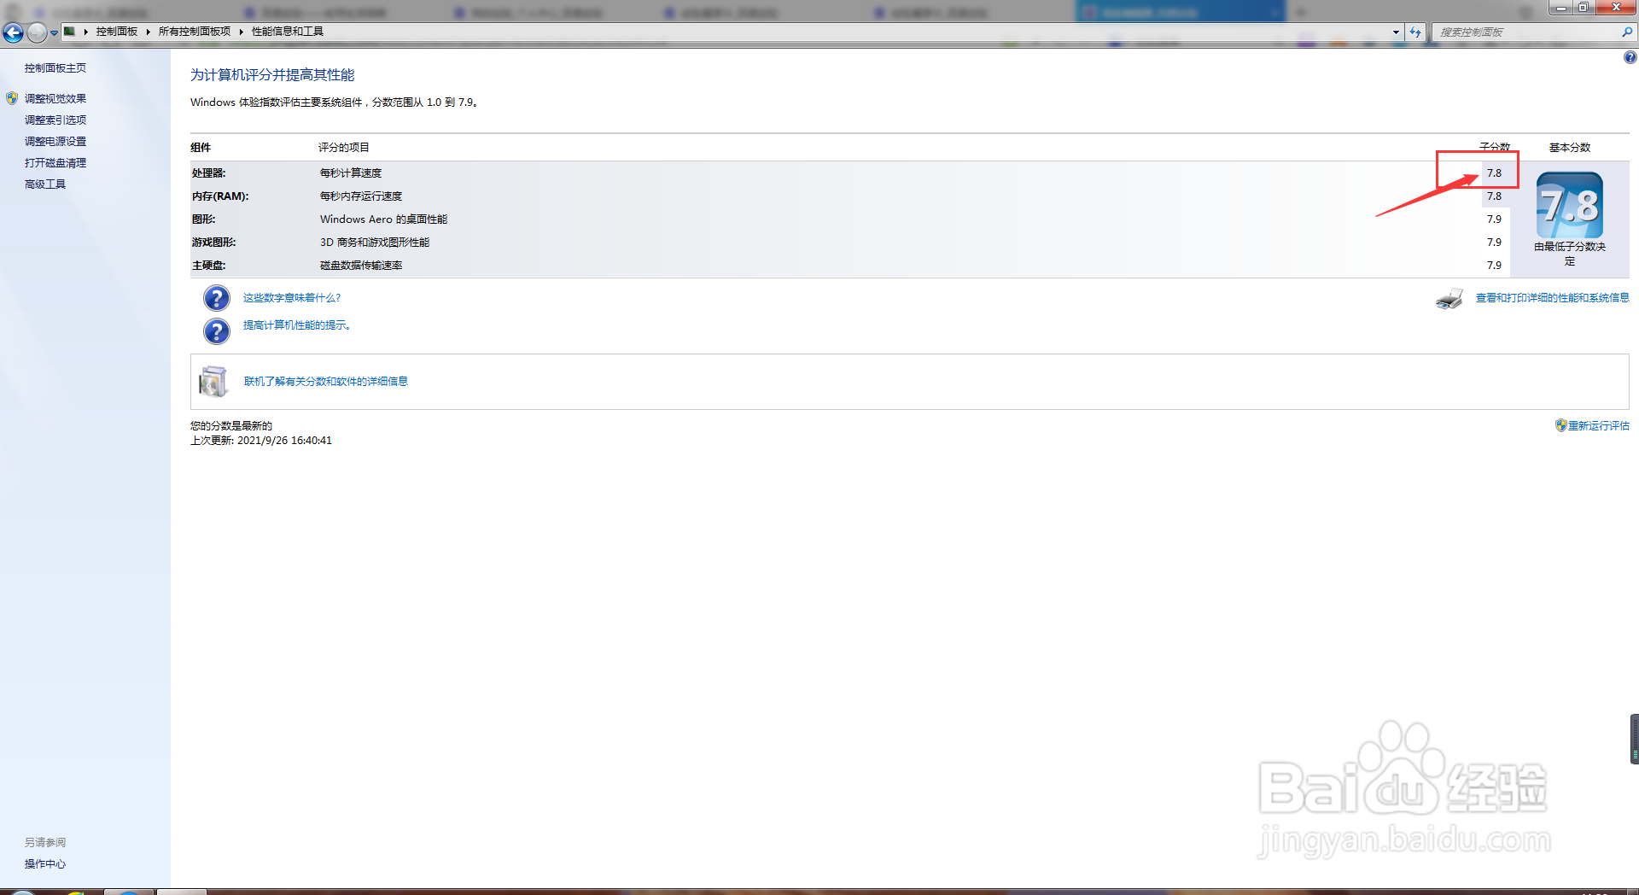The height and width of the screenshot is (895, 1639).
Task: Click the 内存(RAM) subscore 7.8
Action: (x=1494, y=196)
